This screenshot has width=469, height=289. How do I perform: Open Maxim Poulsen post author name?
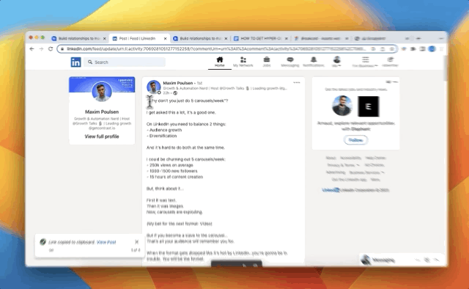177,83
